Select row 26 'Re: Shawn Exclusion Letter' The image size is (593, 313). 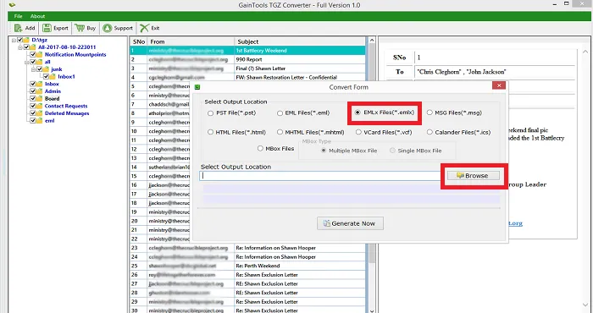pos(247,275)
